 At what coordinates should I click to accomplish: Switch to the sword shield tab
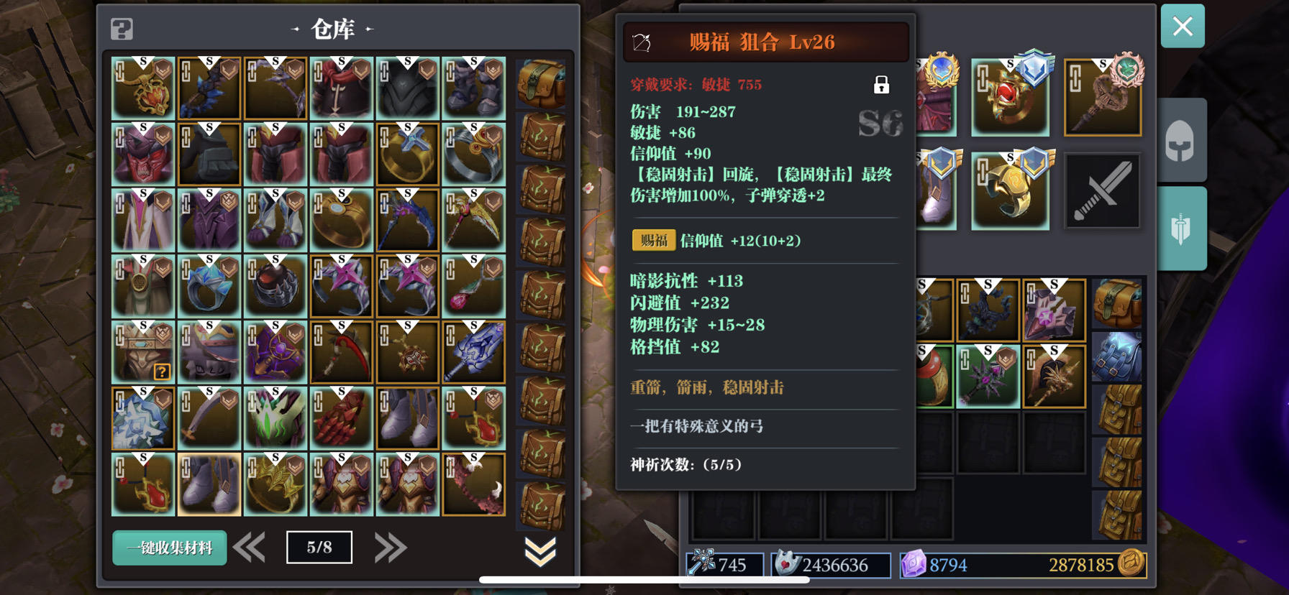pyautogui.click(x=1180, y=229)
